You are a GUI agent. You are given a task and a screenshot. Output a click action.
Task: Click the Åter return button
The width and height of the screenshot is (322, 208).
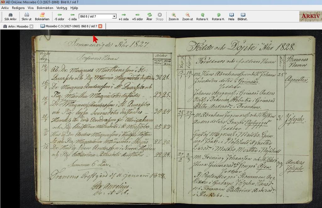[149, 17]
